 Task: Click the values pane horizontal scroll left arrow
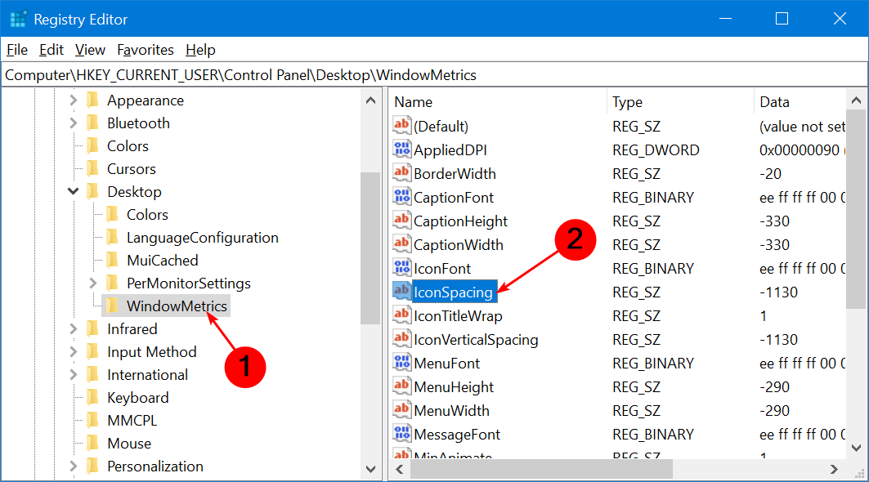coord(400,469)
